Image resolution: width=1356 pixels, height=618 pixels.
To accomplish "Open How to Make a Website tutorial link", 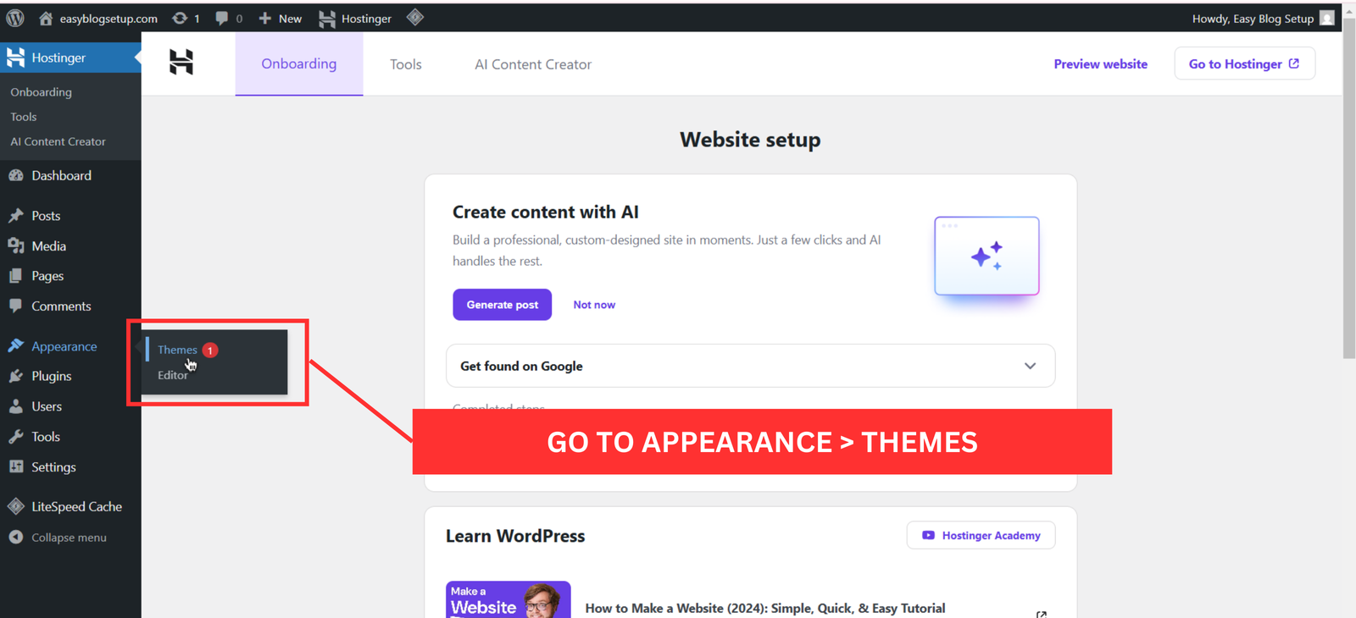I will pyautogui.click(x=764, y=608).
